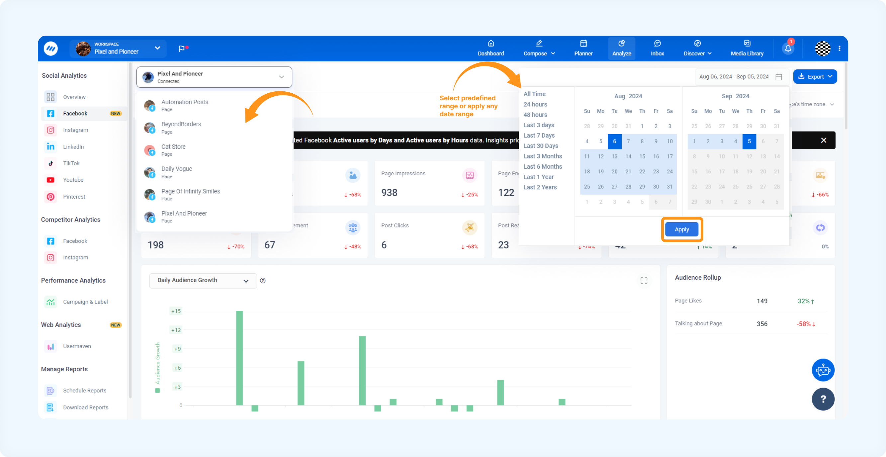Dismiss the black notice banner
The width and height of the screenshot is (886, 457).
coord(824,140)
